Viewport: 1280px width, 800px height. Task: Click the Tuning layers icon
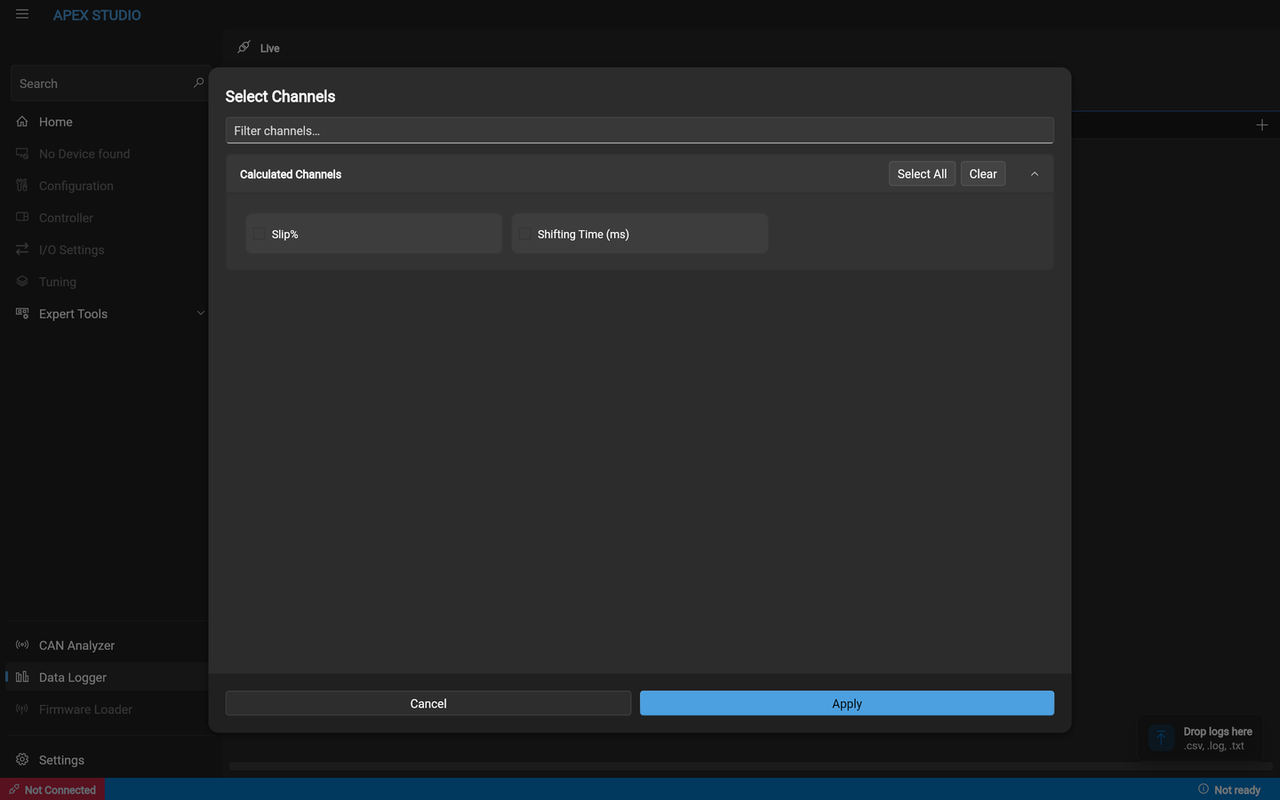[22, 281]
